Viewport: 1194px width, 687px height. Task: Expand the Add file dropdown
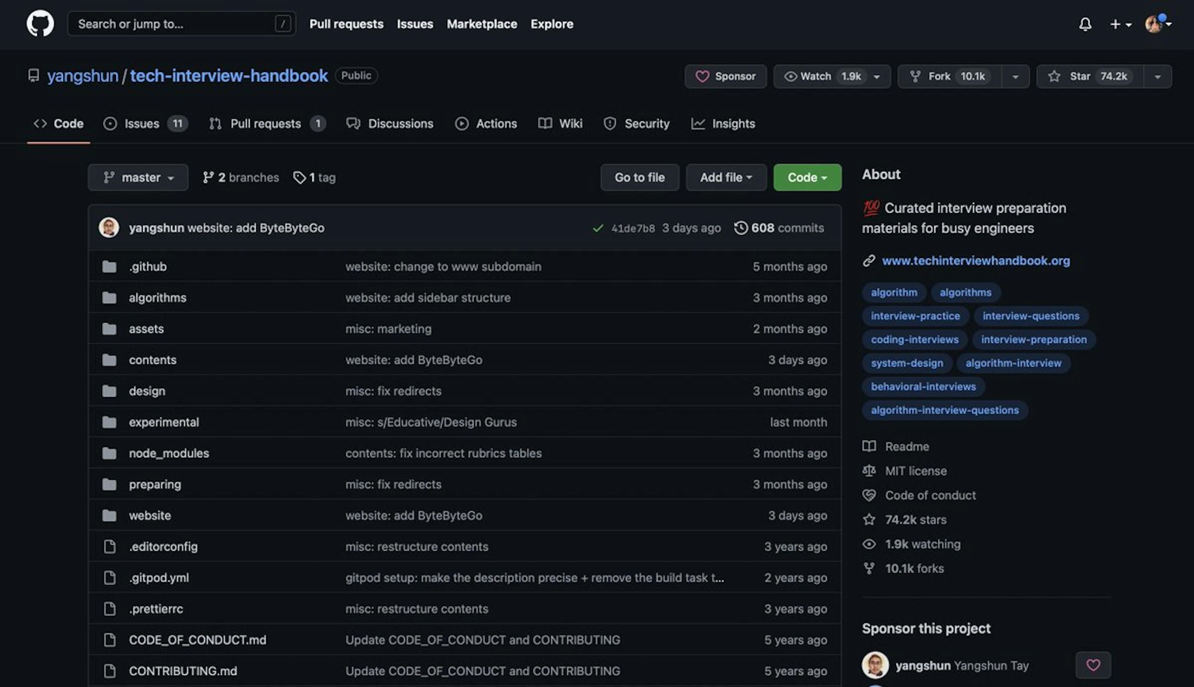pos(726,177)
